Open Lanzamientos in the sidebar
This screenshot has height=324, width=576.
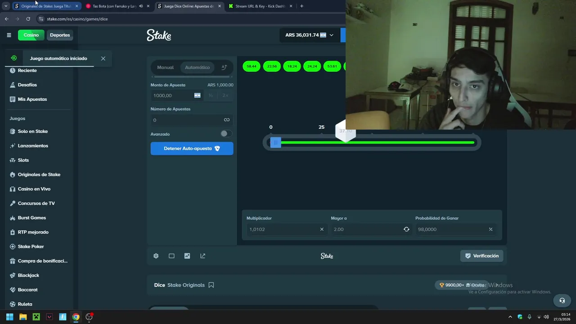point(33,146)
